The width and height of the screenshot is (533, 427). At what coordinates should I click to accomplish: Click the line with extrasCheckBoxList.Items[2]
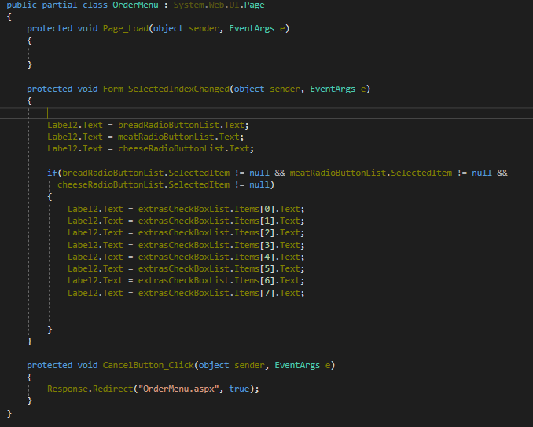tap(186, 232)
